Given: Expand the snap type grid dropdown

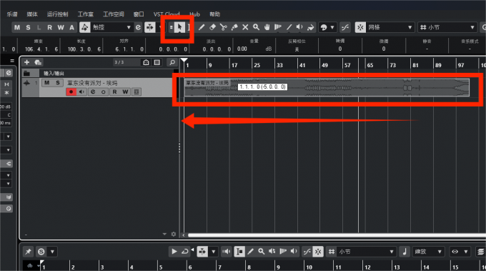Looking at the screenshot, I should pyautogui.click(x=390, y=27).
